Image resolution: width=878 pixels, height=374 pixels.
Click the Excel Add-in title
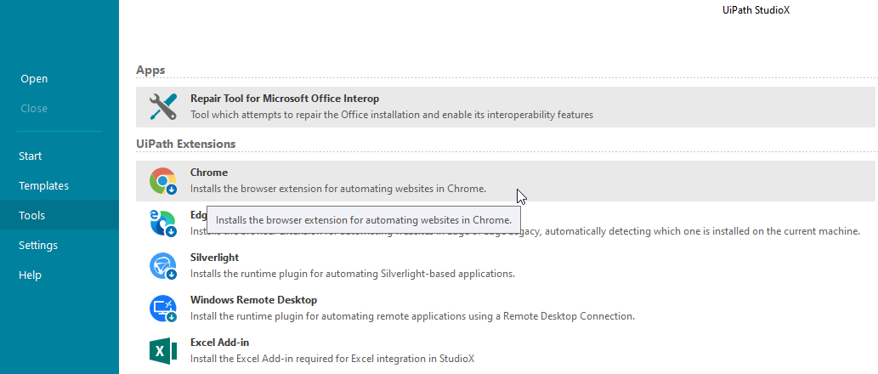click(x=219, y=343)
